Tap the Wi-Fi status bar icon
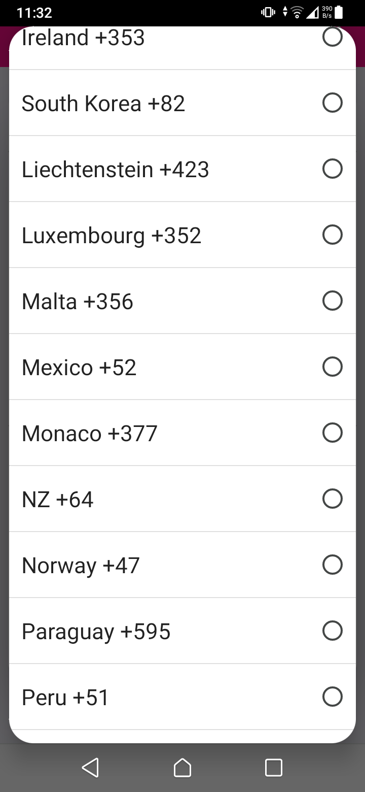This screenshot has width=365, height=792. tap(298, 13)
